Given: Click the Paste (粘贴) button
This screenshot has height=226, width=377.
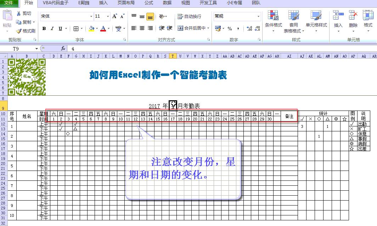Looking at the screenshot, I should pos(7,19).
